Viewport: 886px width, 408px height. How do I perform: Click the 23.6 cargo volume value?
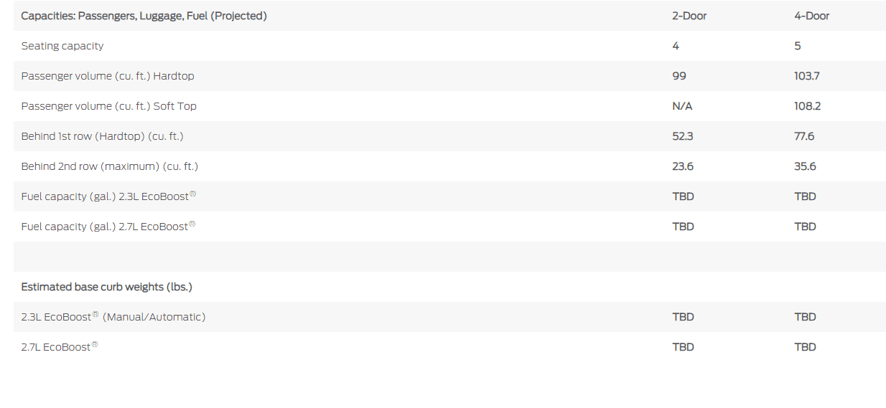coord(683,166)
